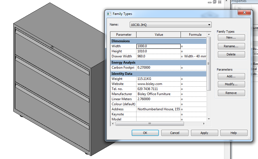This screenshot has width=258, height=159.
Task: Click the Family Types dialog title icon
Action: (109, 14)
